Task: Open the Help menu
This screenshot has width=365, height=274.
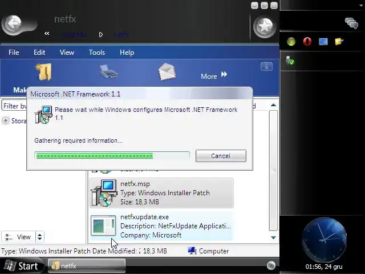Action: tap(127, 53)
